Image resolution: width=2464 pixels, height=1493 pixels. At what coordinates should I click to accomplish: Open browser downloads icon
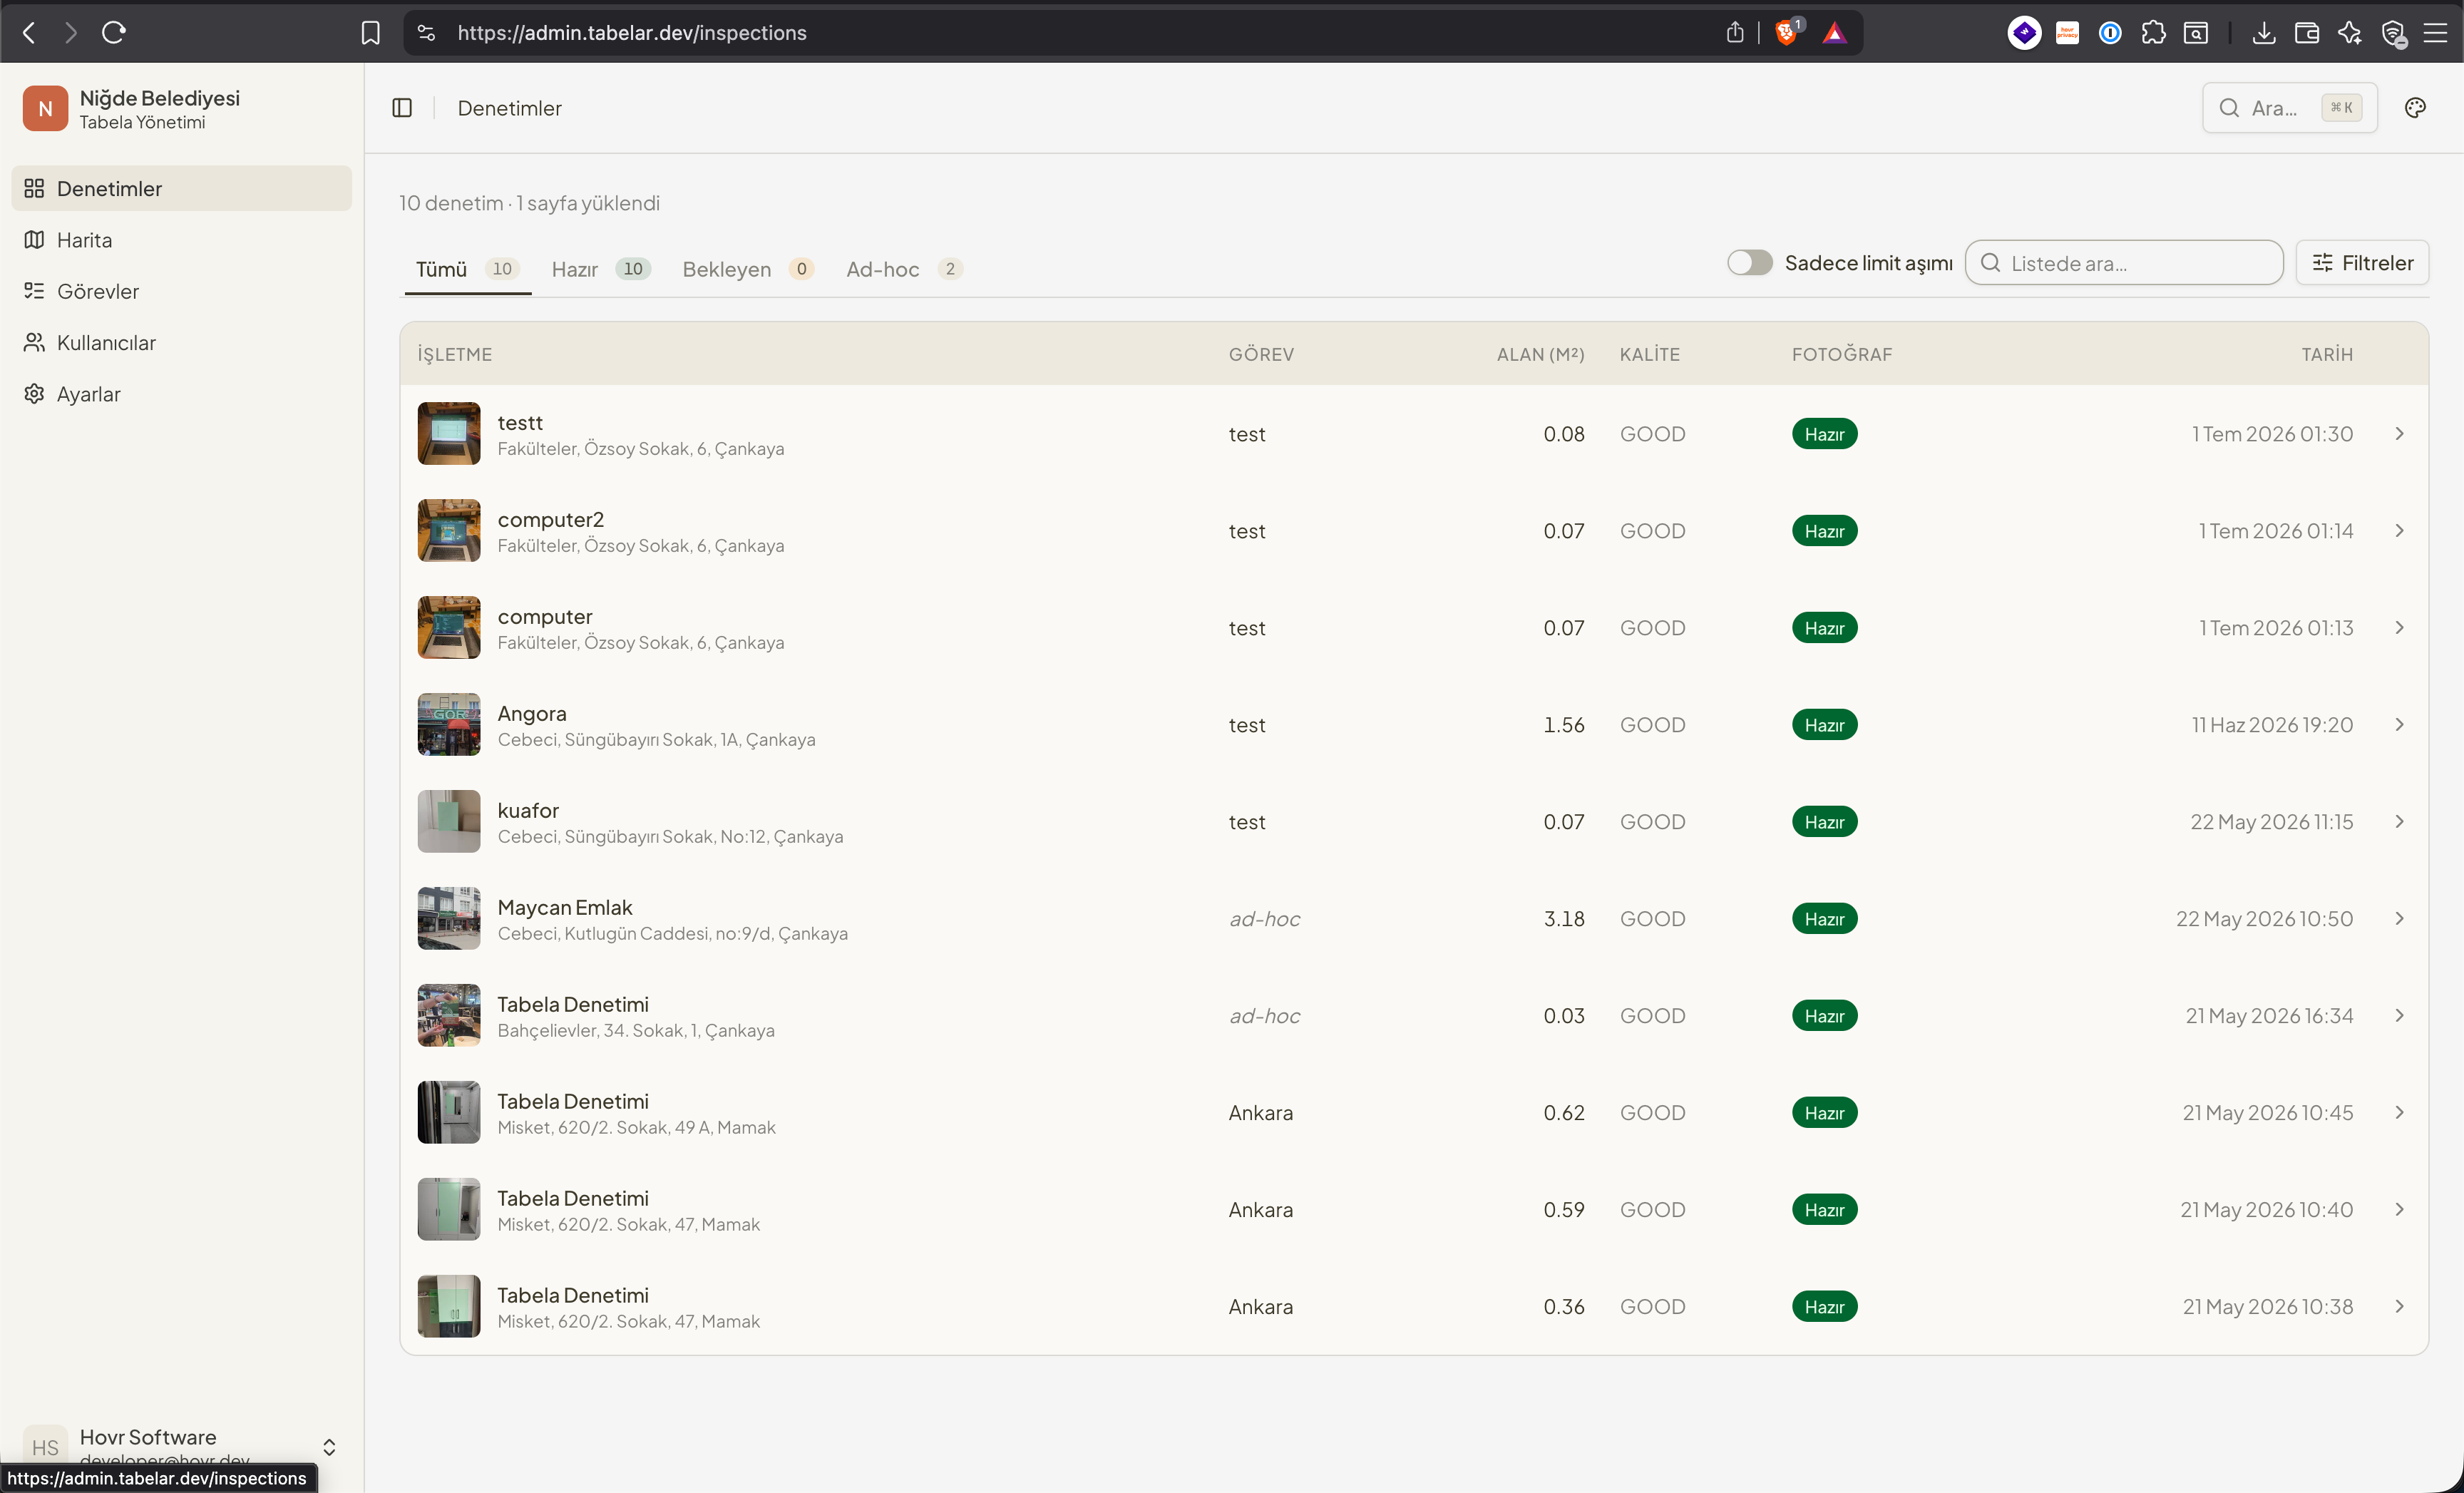point(2264,33)
